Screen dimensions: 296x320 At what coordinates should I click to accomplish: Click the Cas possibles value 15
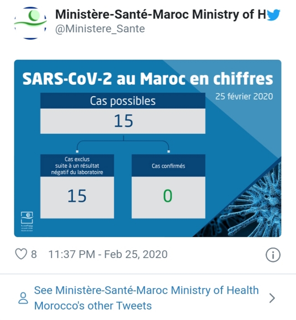click(124, 121)
